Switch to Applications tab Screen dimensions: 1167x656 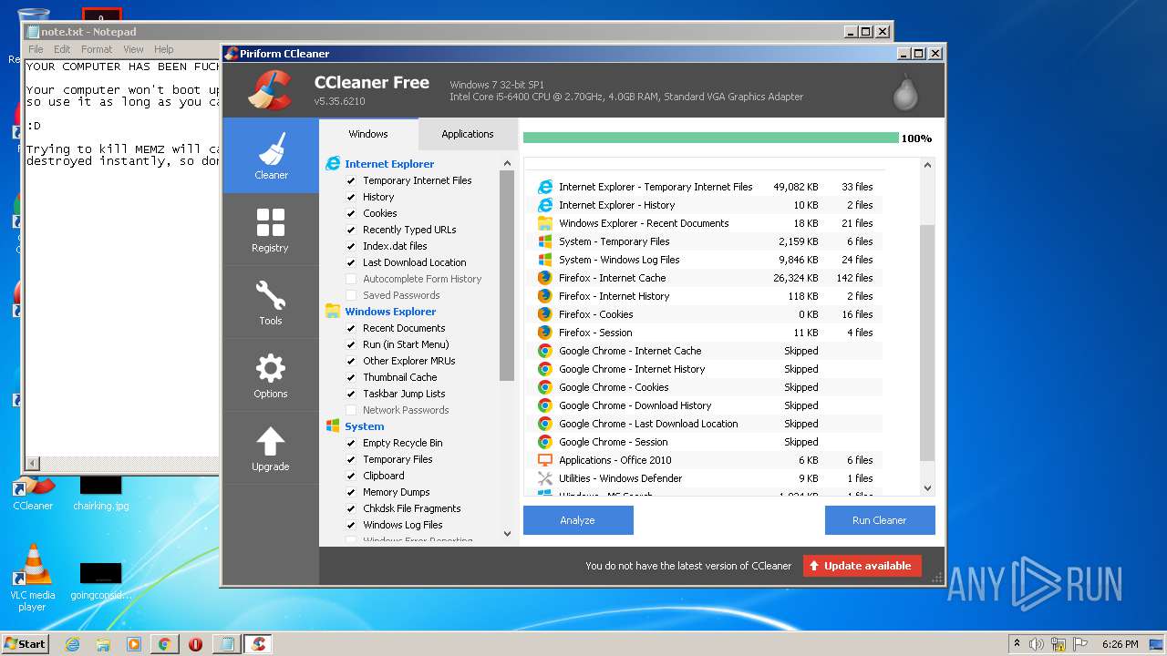point(468,134)
